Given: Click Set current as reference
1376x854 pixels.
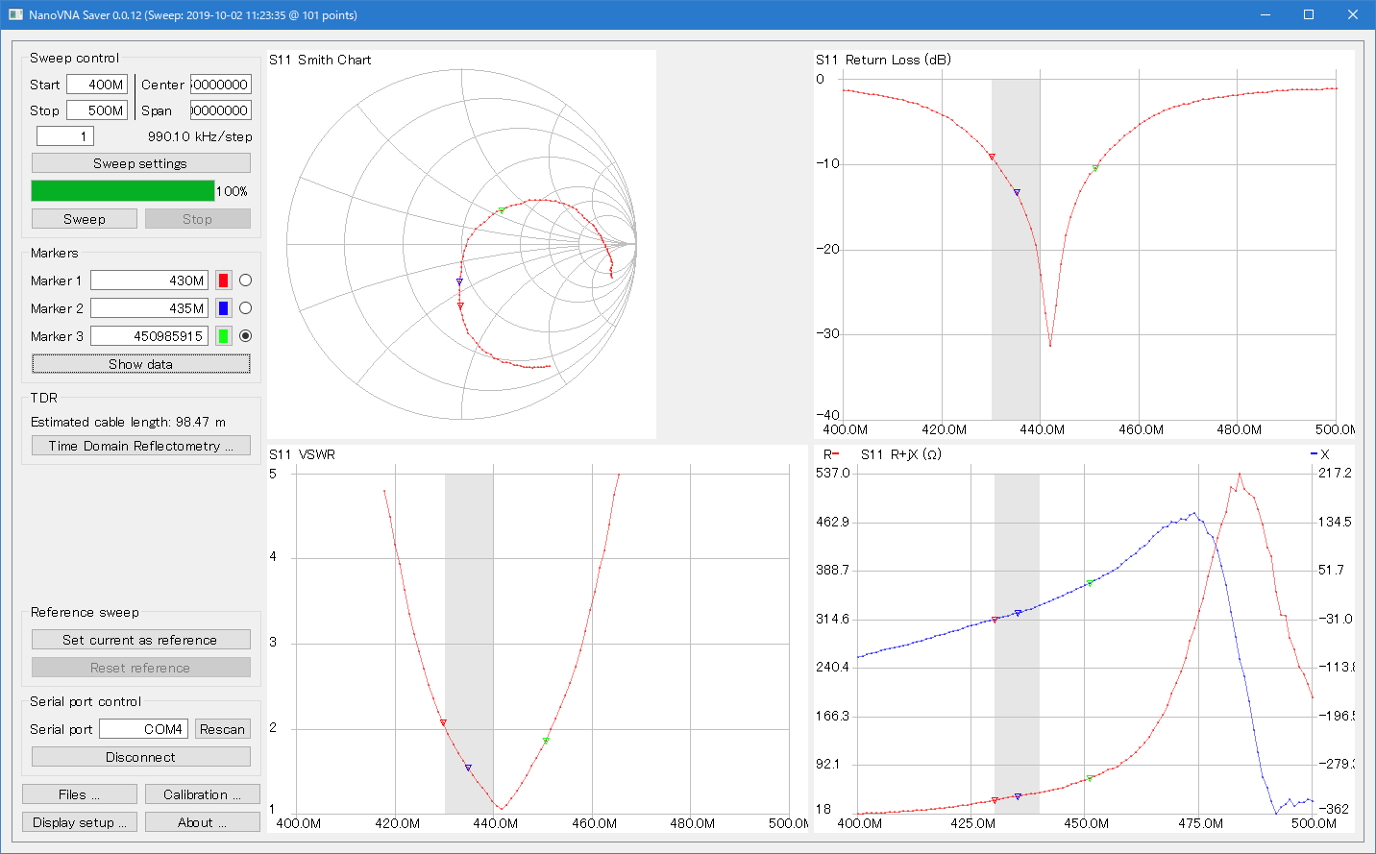Looking at the screenshot, I should (x=141, y=640).
